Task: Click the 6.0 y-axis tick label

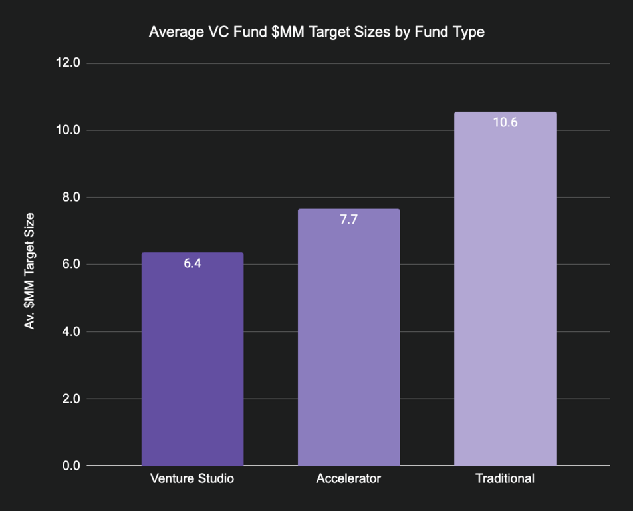Action: tap(69, 265)
